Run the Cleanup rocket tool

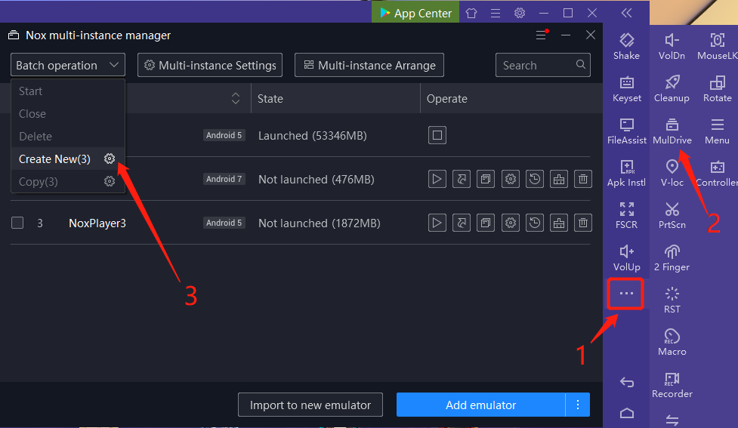pos(672,83)
